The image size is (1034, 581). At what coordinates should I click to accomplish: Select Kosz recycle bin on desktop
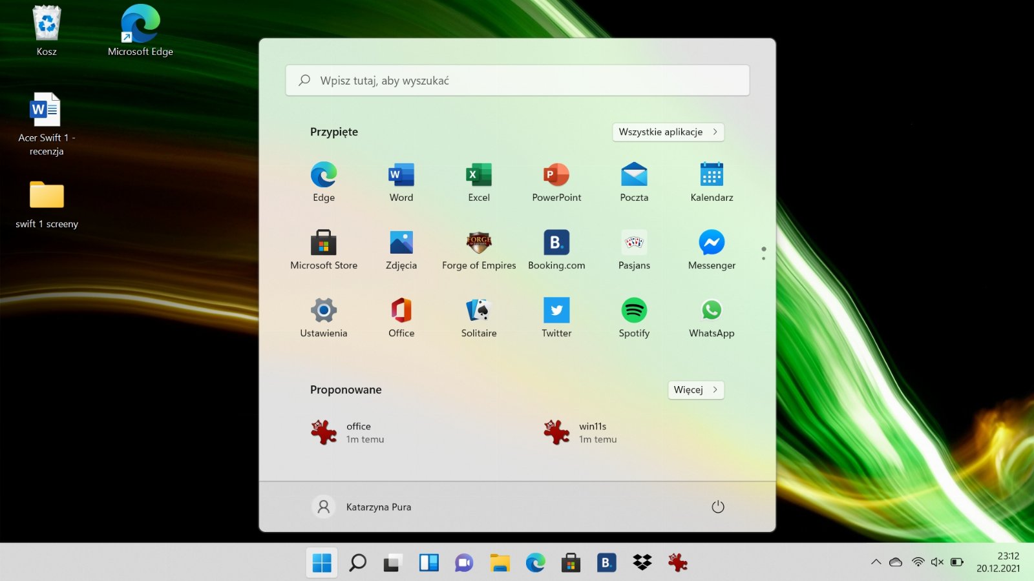coord(47,31)
